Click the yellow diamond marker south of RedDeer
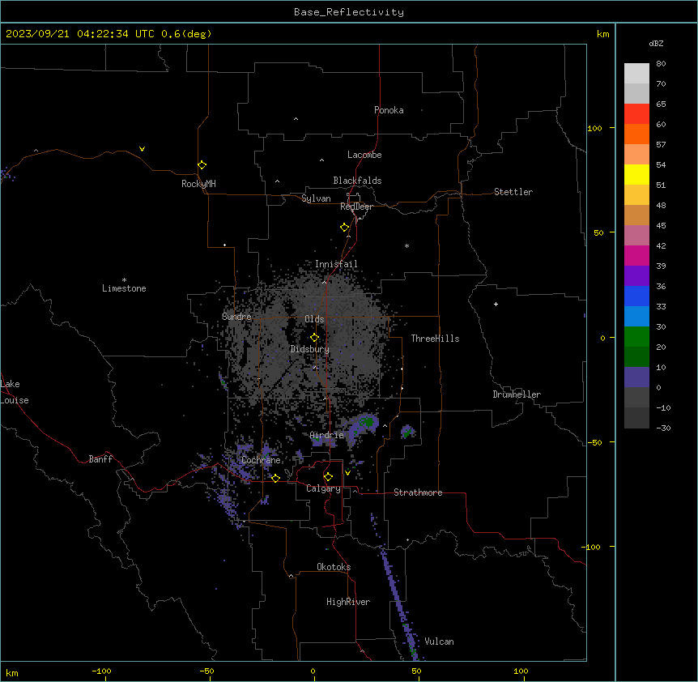The width and height of the screenshot is (698, 682). pyautogui.click(x=344, y=228)
